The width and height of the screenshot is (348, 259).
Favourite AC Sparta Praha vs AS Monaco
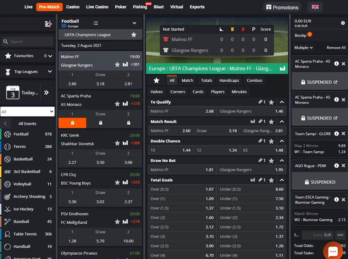point(117,104)
